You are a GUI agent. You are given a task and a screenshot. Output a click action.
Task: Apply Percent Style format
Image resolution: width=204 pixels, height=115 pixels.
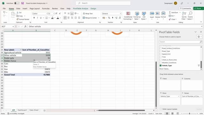[109, 18]
